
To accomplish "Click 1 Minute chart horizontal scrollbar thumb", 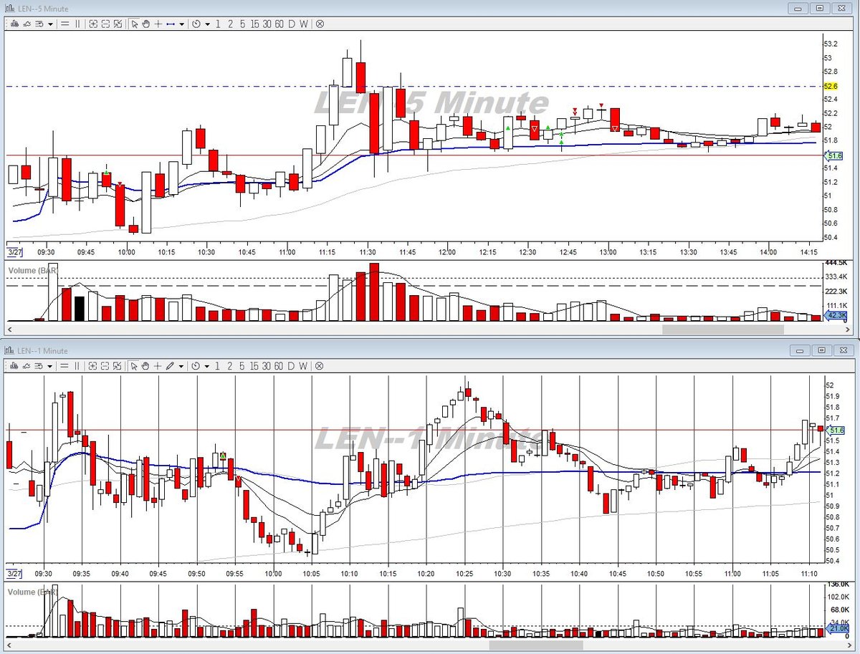I will 536,645.
